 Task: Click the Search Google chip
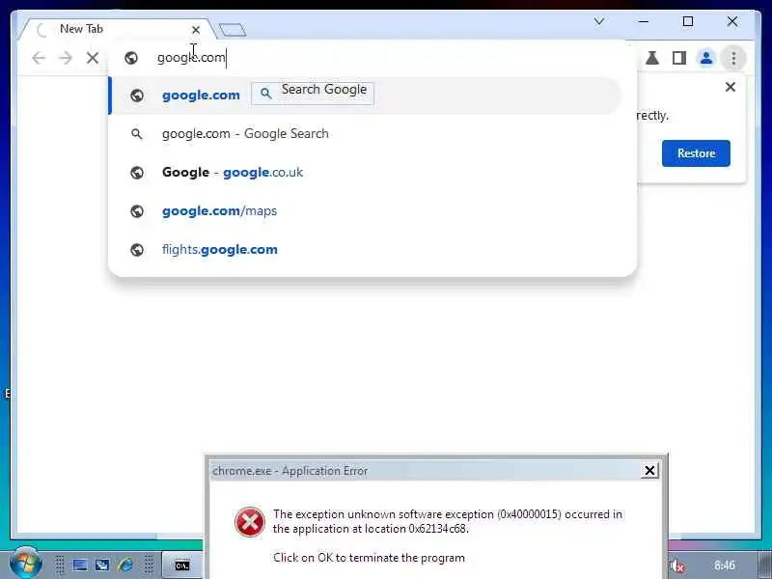[313, 93]
